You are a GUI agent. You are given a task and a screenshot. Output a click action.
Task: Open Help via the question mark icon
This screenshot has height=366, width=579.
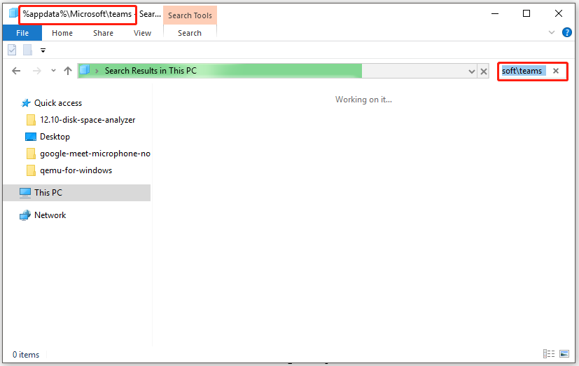pos(567,32)
